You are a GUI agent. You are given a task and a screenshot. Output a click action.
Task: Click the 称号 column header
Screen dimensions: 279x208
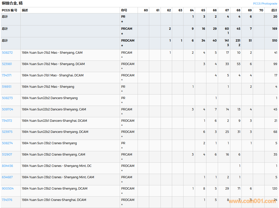[x=124, y=10]
